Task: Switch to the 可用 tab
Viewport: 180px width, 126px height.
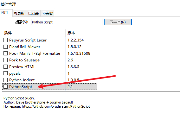Action: click(6, 13)
